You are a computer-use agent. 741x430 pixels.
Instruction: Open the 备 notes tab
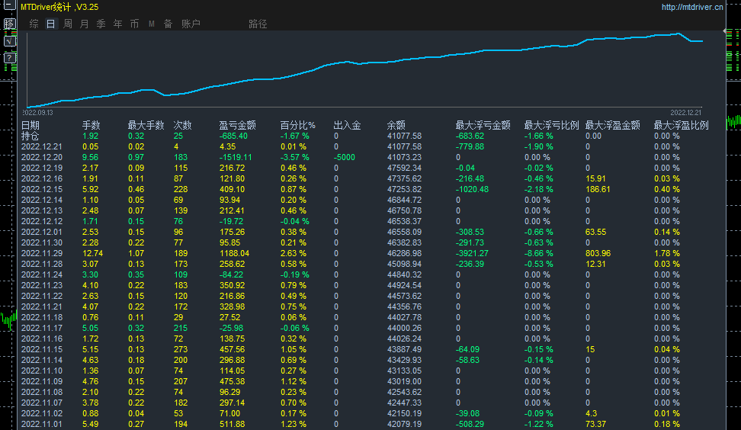[168, 24]
